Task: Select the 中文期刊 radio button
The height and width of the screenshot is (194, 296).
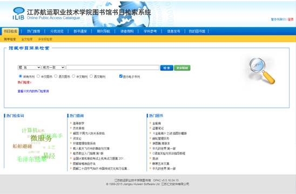Action: (x=73, y=76)
